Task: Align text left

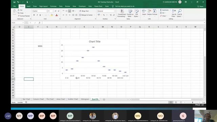Action: [63, 15]
